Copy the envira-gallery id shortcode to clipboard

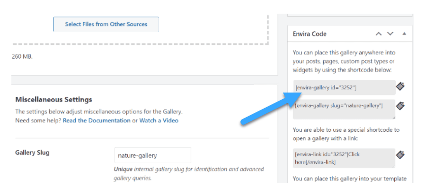(x=400, y=86)
